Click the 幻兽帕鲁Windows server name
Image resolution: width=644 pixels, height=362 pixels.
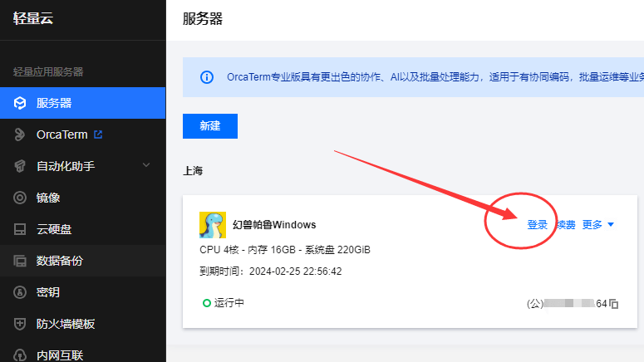pyautogui.click(x=274, y=224)
